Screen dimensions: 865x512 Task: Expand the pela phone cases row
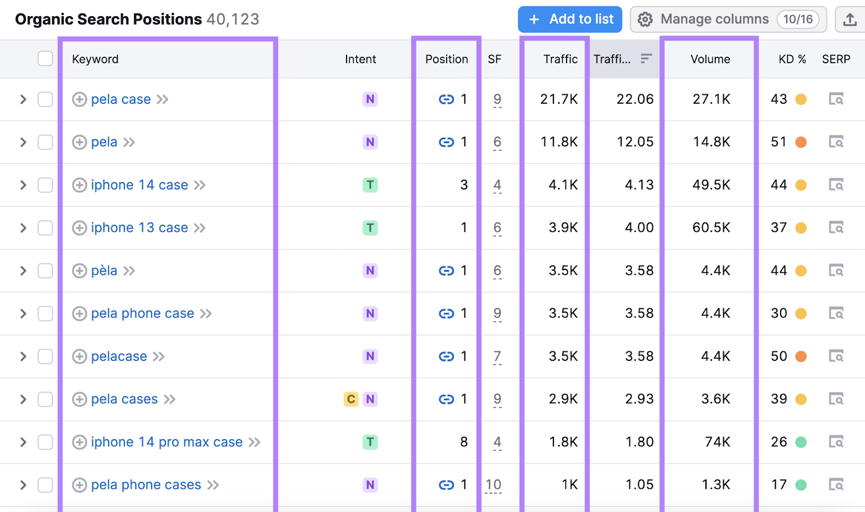click(23, 485)
